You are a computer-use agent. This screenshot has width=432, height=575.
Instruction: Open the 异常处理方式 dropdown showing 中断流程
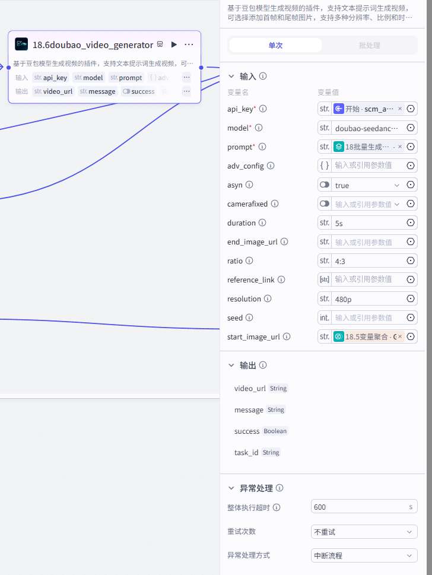(x=364, y=555)
